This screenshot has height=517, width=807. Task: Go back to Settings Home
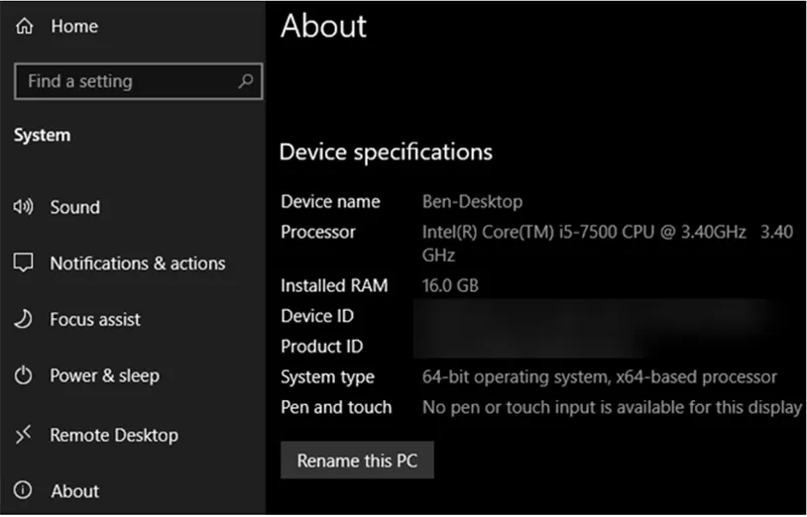pos(74,27)
